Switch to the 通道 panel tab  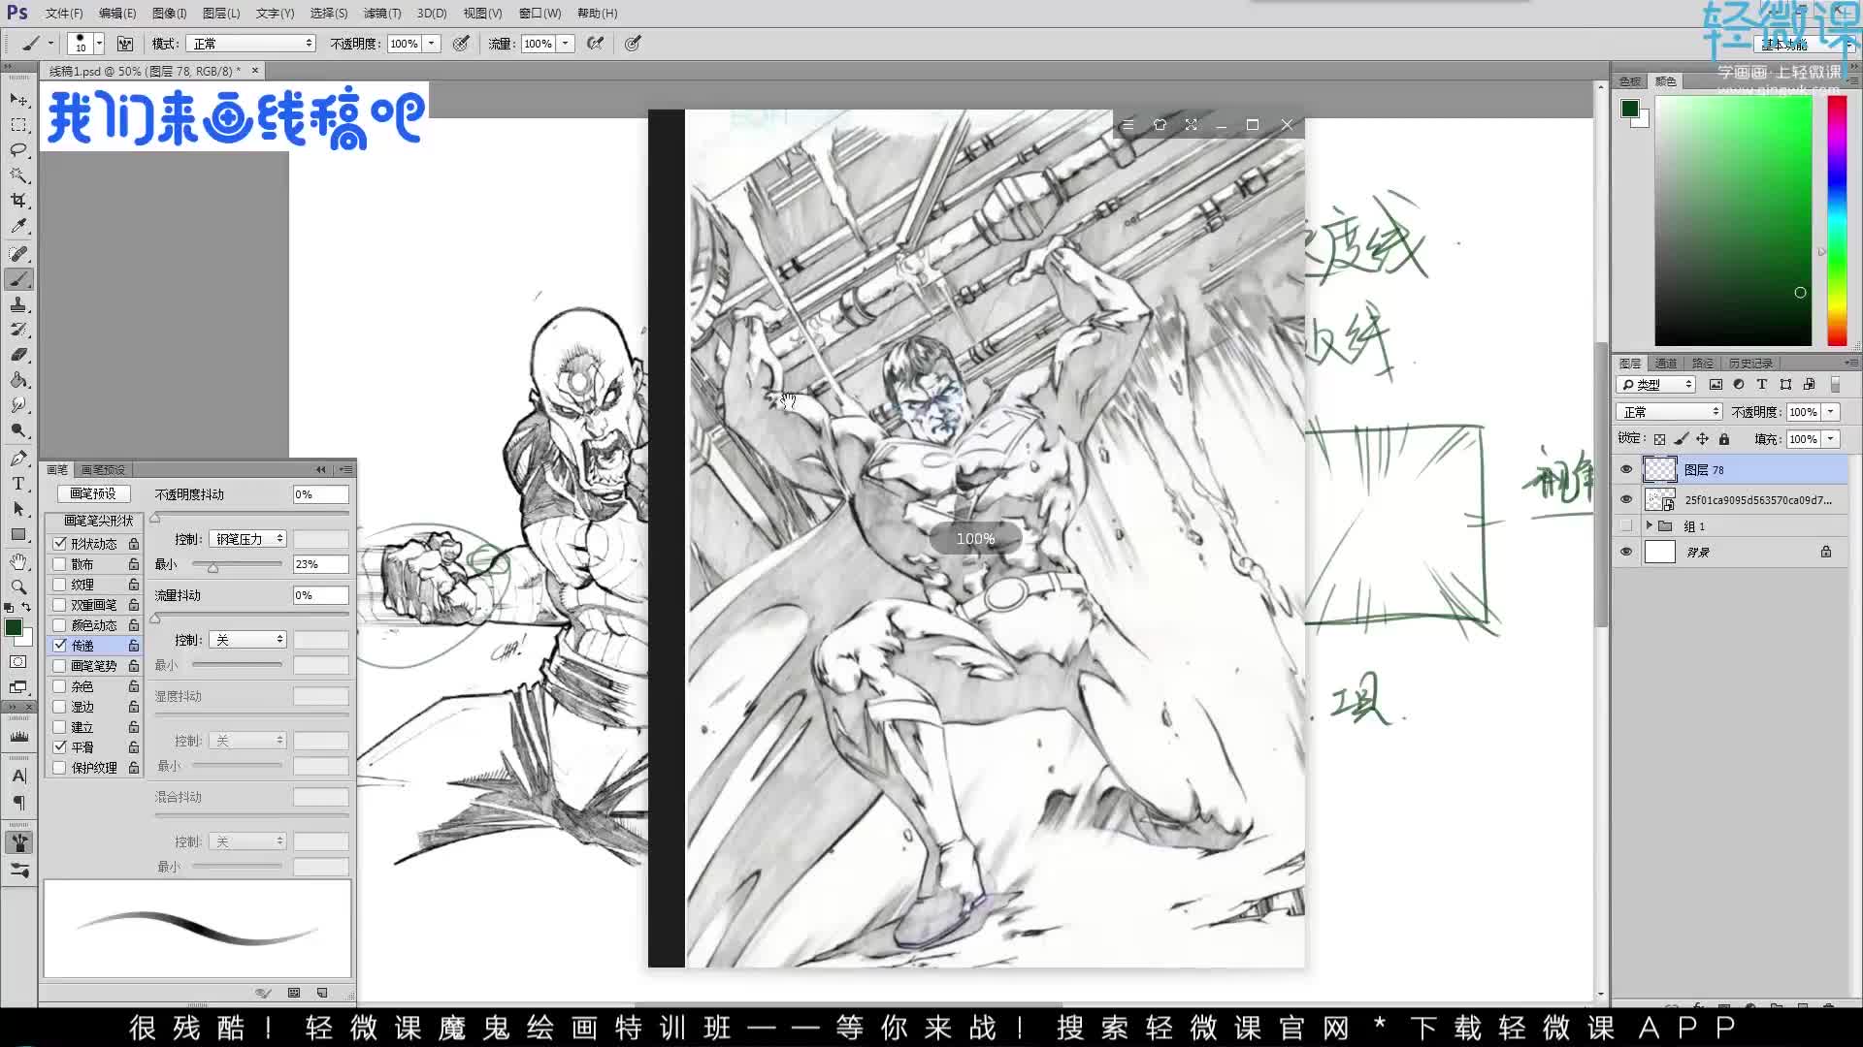[1665, 363]
